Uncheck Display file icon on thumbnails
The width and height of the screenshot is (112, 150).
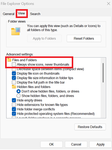14,73
